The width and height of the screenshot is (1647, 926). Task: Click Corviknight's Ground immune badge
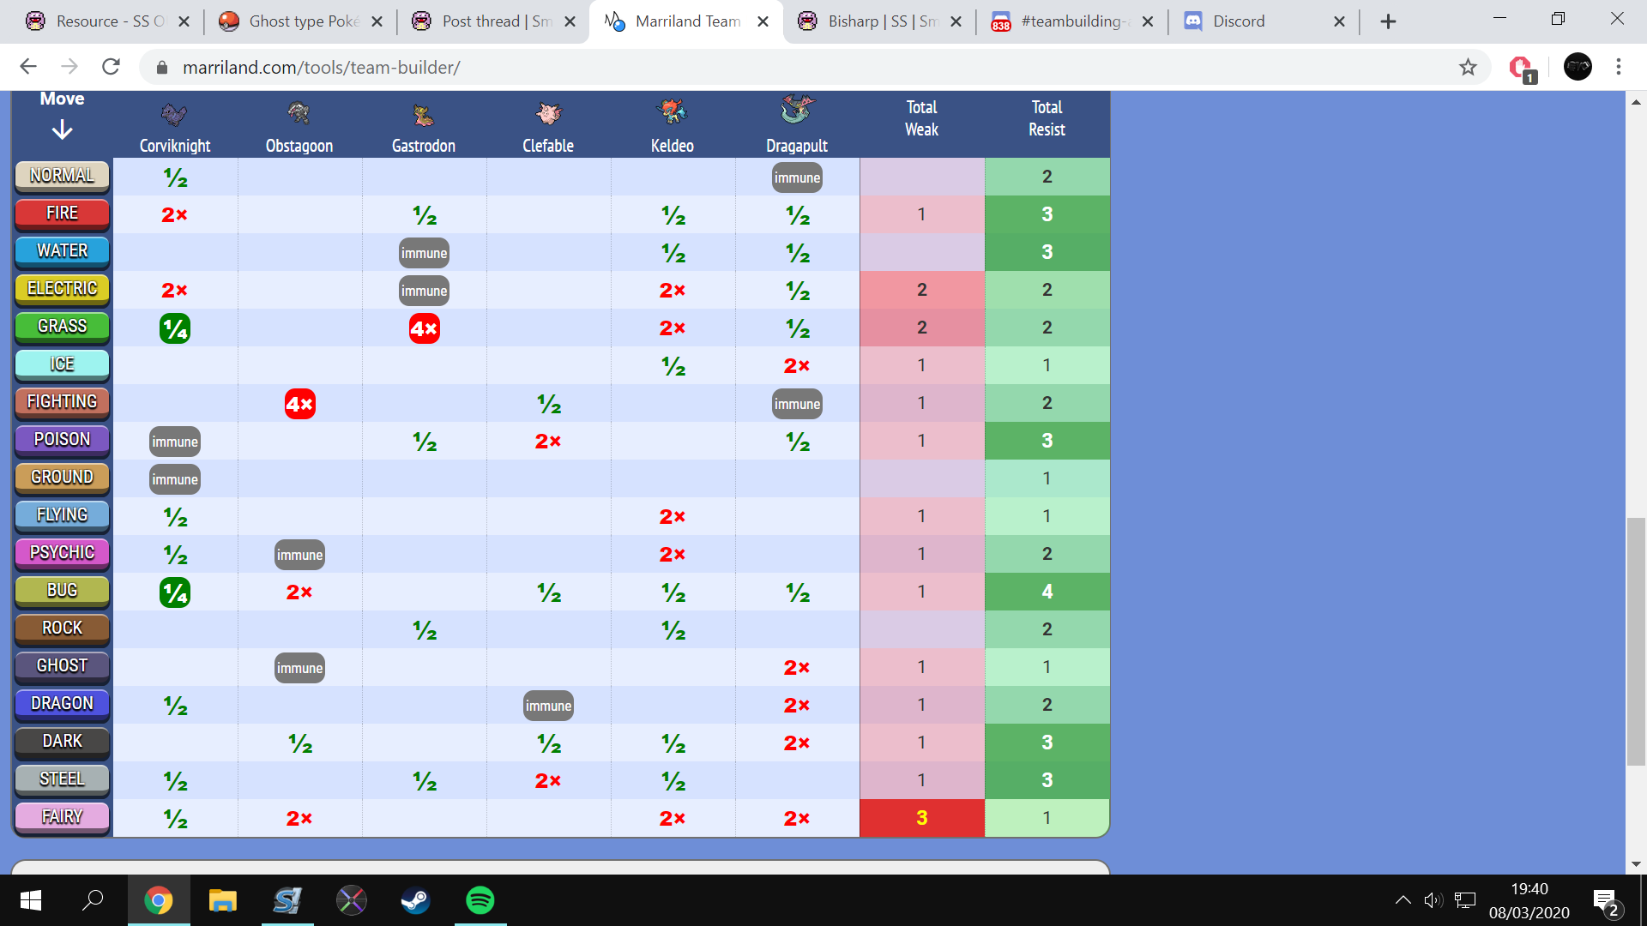pyautogui.click(x=175, y=479)
